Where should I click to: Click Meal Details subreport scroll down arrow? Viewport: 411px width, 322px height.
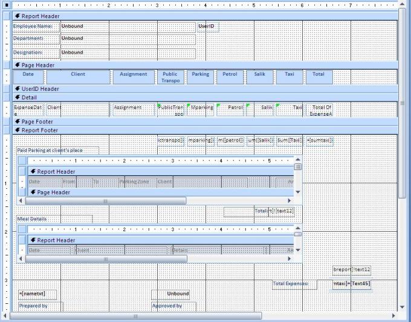click(x=298, y=250)
